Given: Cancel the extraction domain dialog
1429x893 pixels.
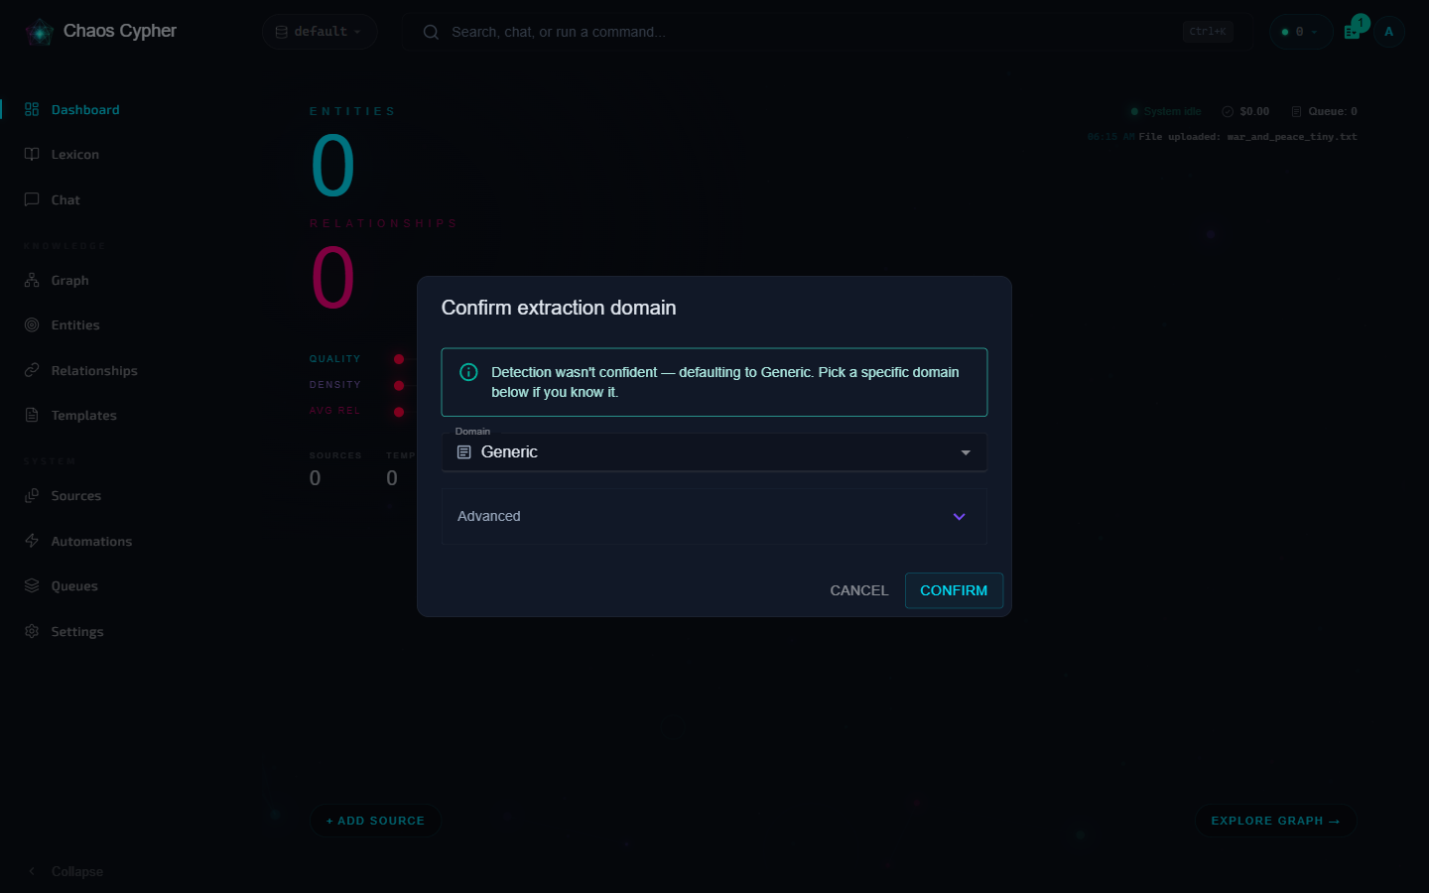Looking at the screenshot, I should (859, 590).
